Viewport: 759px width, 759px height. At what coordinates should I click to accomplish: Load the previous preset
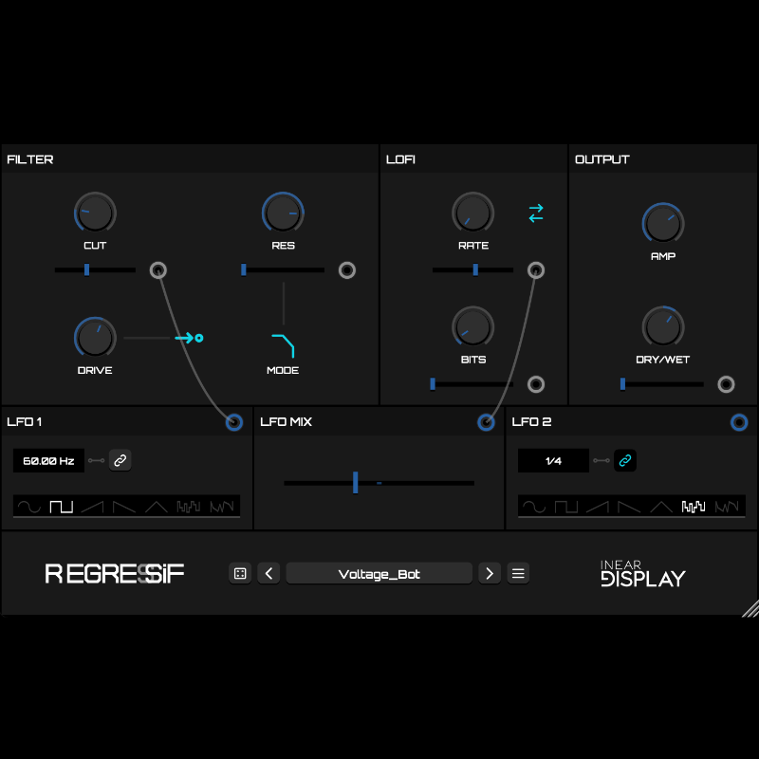[x=269, y=574]
